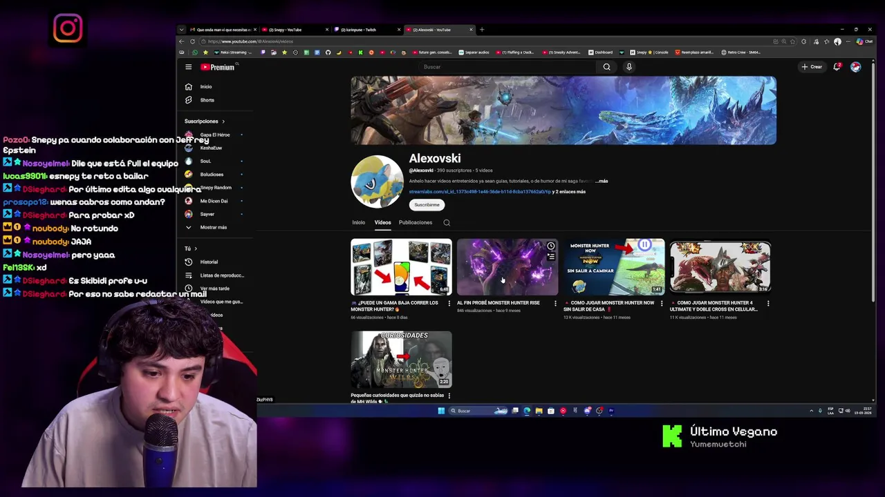Open Premiere Pro from the taskbar
Viewport: 885px width, 497px height.
[x=611, y=411]
